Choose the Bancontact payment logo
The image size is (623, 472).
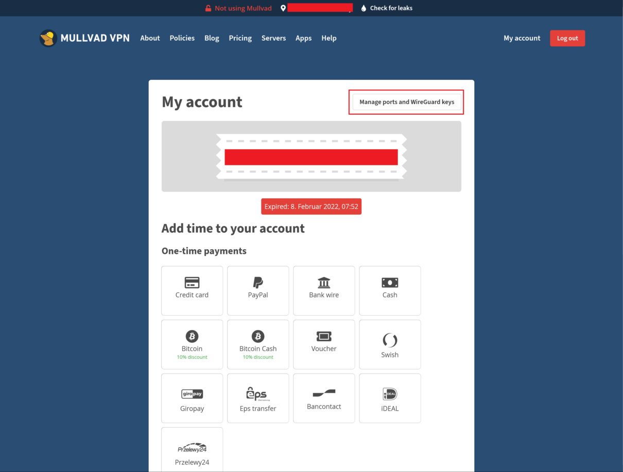(324, 394)
